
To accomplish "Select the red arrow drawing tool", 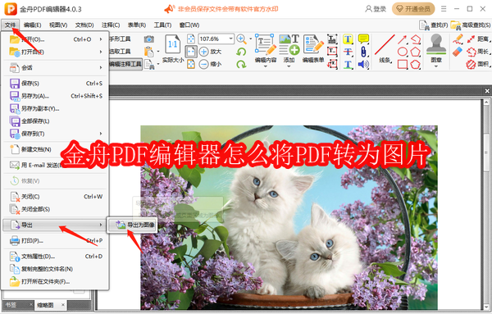I will (x=403, y=39).
